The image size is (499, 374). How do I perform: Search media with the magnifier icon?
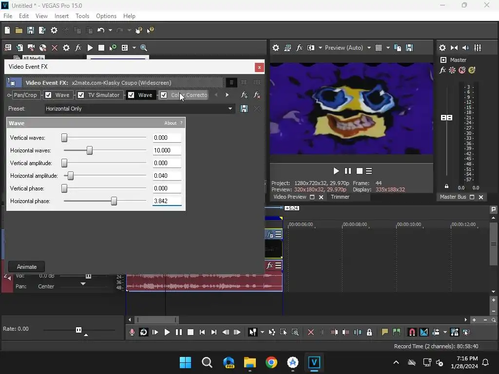click(x=144, y=48)
